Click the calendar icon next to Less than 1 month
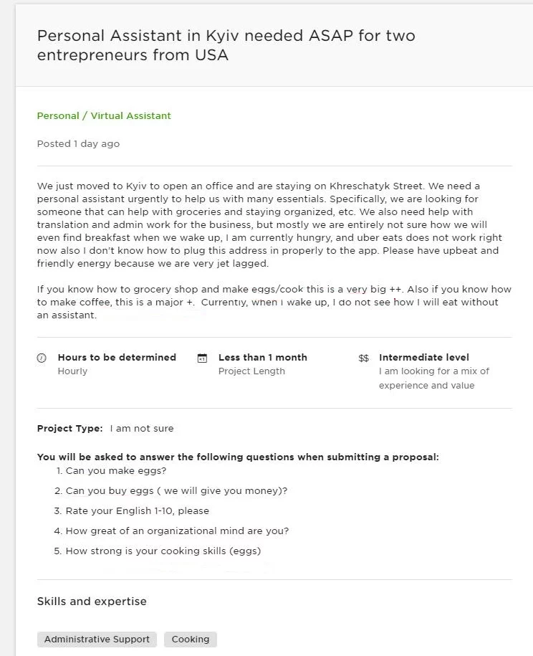533x656 pixels. pyautogui.click(x=202, y=358)
